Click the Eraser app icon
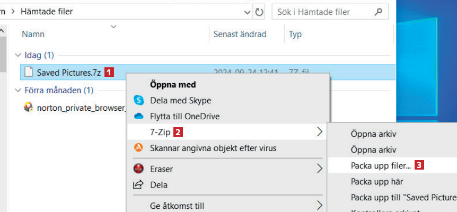 tap(139, 169)
